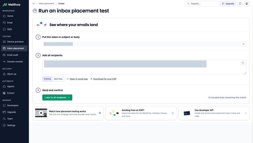Play the placement testing video thumbnail
253x143 pixels.
41,113
